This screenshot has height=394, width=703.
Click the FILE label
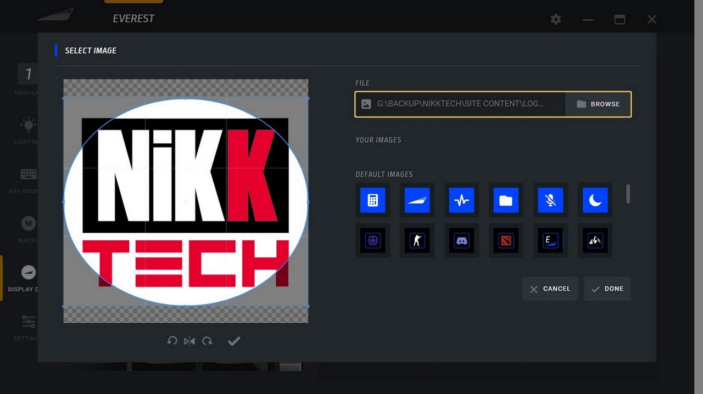point(362,83)
